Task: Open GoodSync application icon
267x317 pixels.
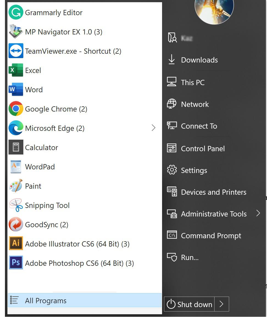Action: click(x=16, y=224)
